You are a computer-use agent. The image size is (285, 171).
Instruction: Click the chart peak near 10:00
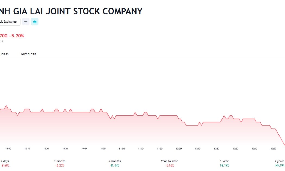(x=6, y=106)
